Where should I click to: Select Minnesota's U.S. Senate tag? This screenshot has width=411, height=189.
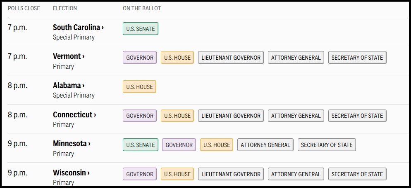coord(141,145)
